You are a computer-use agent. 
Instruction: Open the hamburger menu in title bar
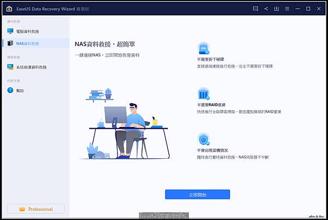coord(287,9)
